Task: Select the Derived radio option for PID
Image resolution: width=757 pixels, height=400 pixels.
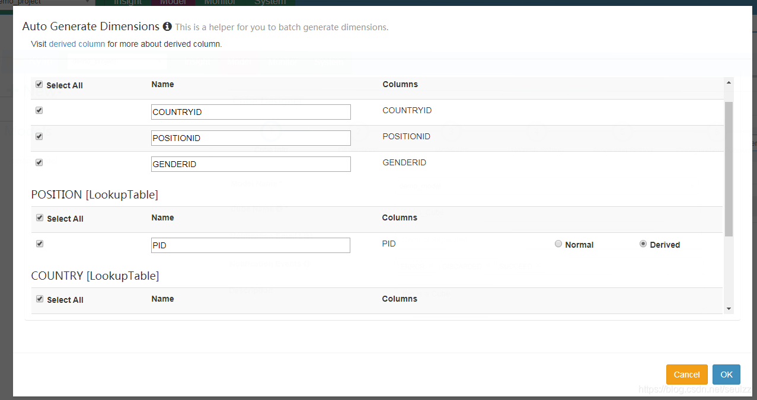Action: pyautogui.click(x=643, y=244)
